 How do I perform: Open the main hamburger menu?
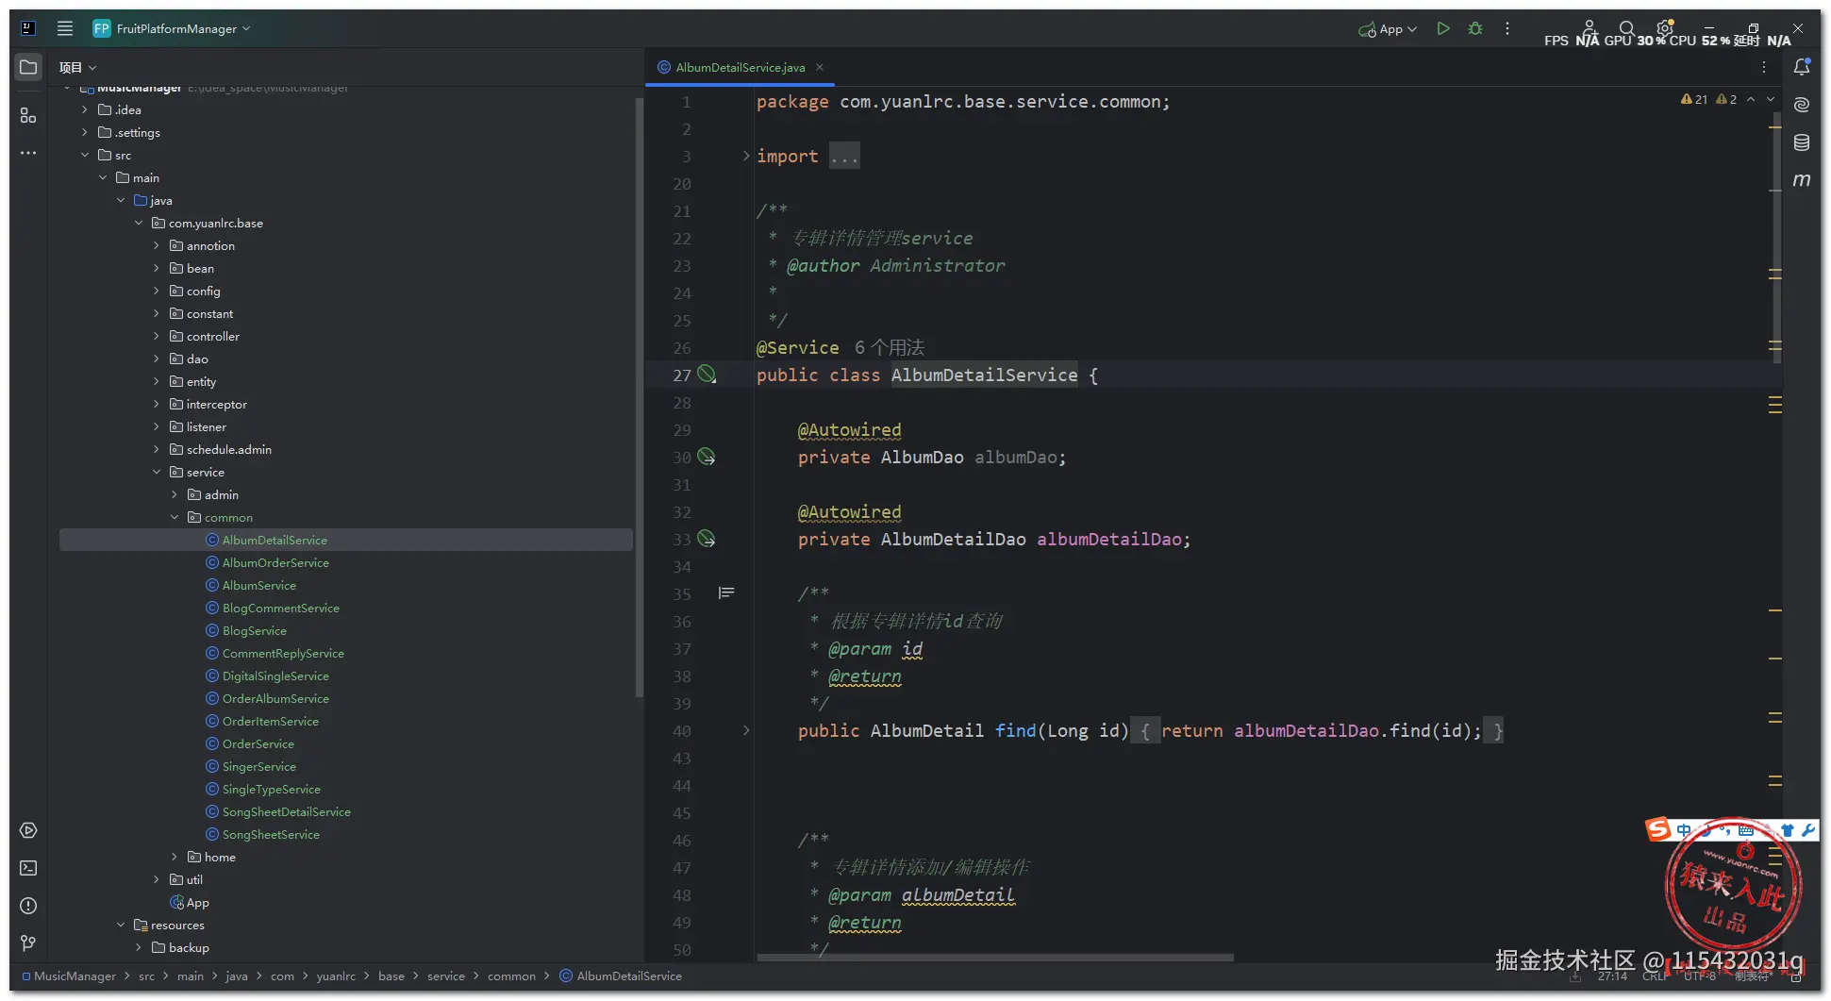(64, 29)
